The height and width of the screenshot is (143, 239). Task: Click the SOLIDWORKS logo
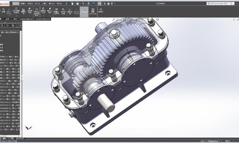click(x=5, y=3)
